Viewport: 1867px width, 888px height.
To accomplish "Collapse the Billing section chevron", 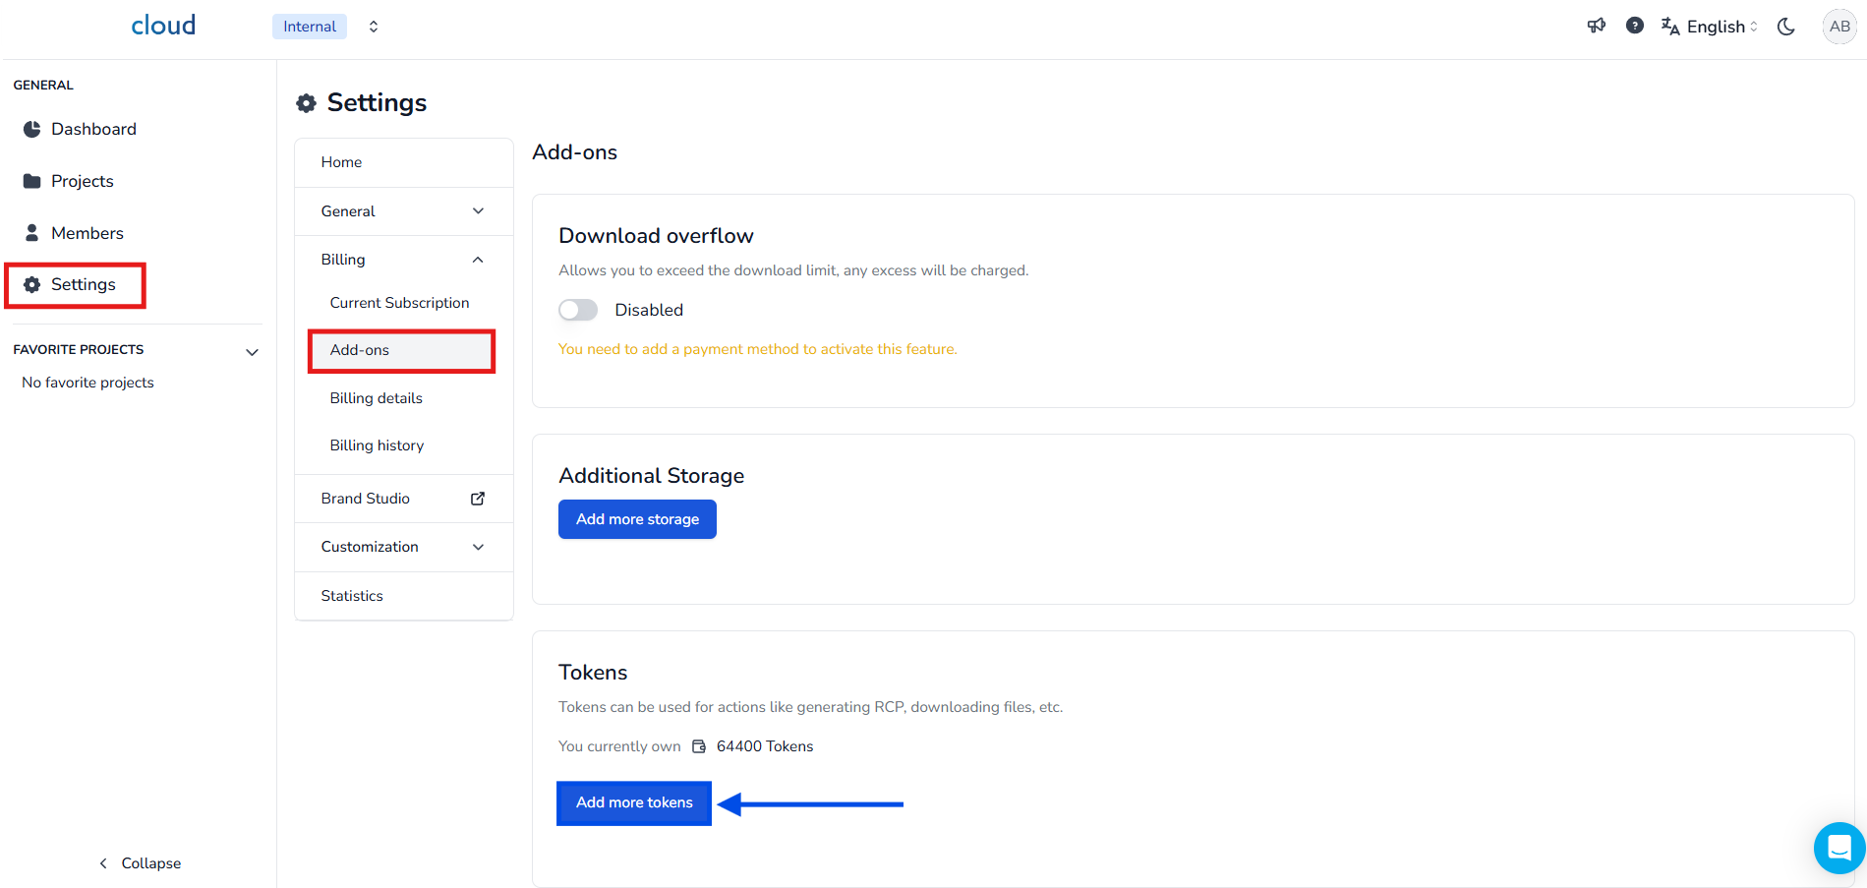I will tap(478, 260).
